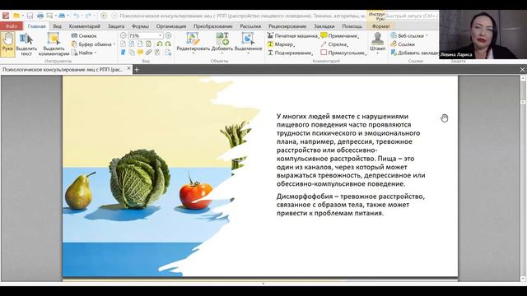The width and height of the screenshot is (527, 296).
Task: Open the 75% zoom level dropdown
Action: coord(161,35)
